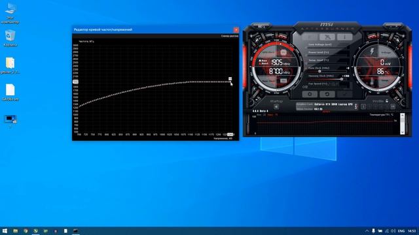Viewport: 419px width, 235px height.
Task: Open the Afterburner information 'i' button
Action: (x=344, y=37)
